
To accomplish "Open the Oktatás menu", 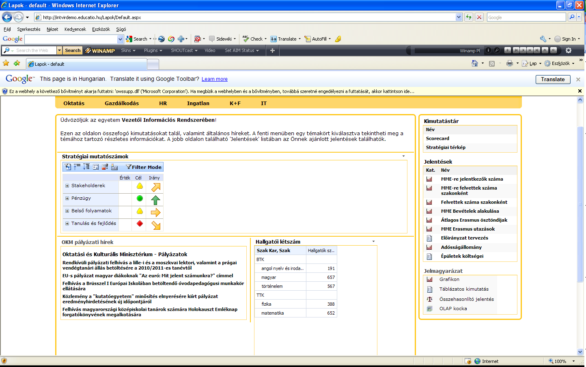I will pyautogui.click(x=74, y=103).
